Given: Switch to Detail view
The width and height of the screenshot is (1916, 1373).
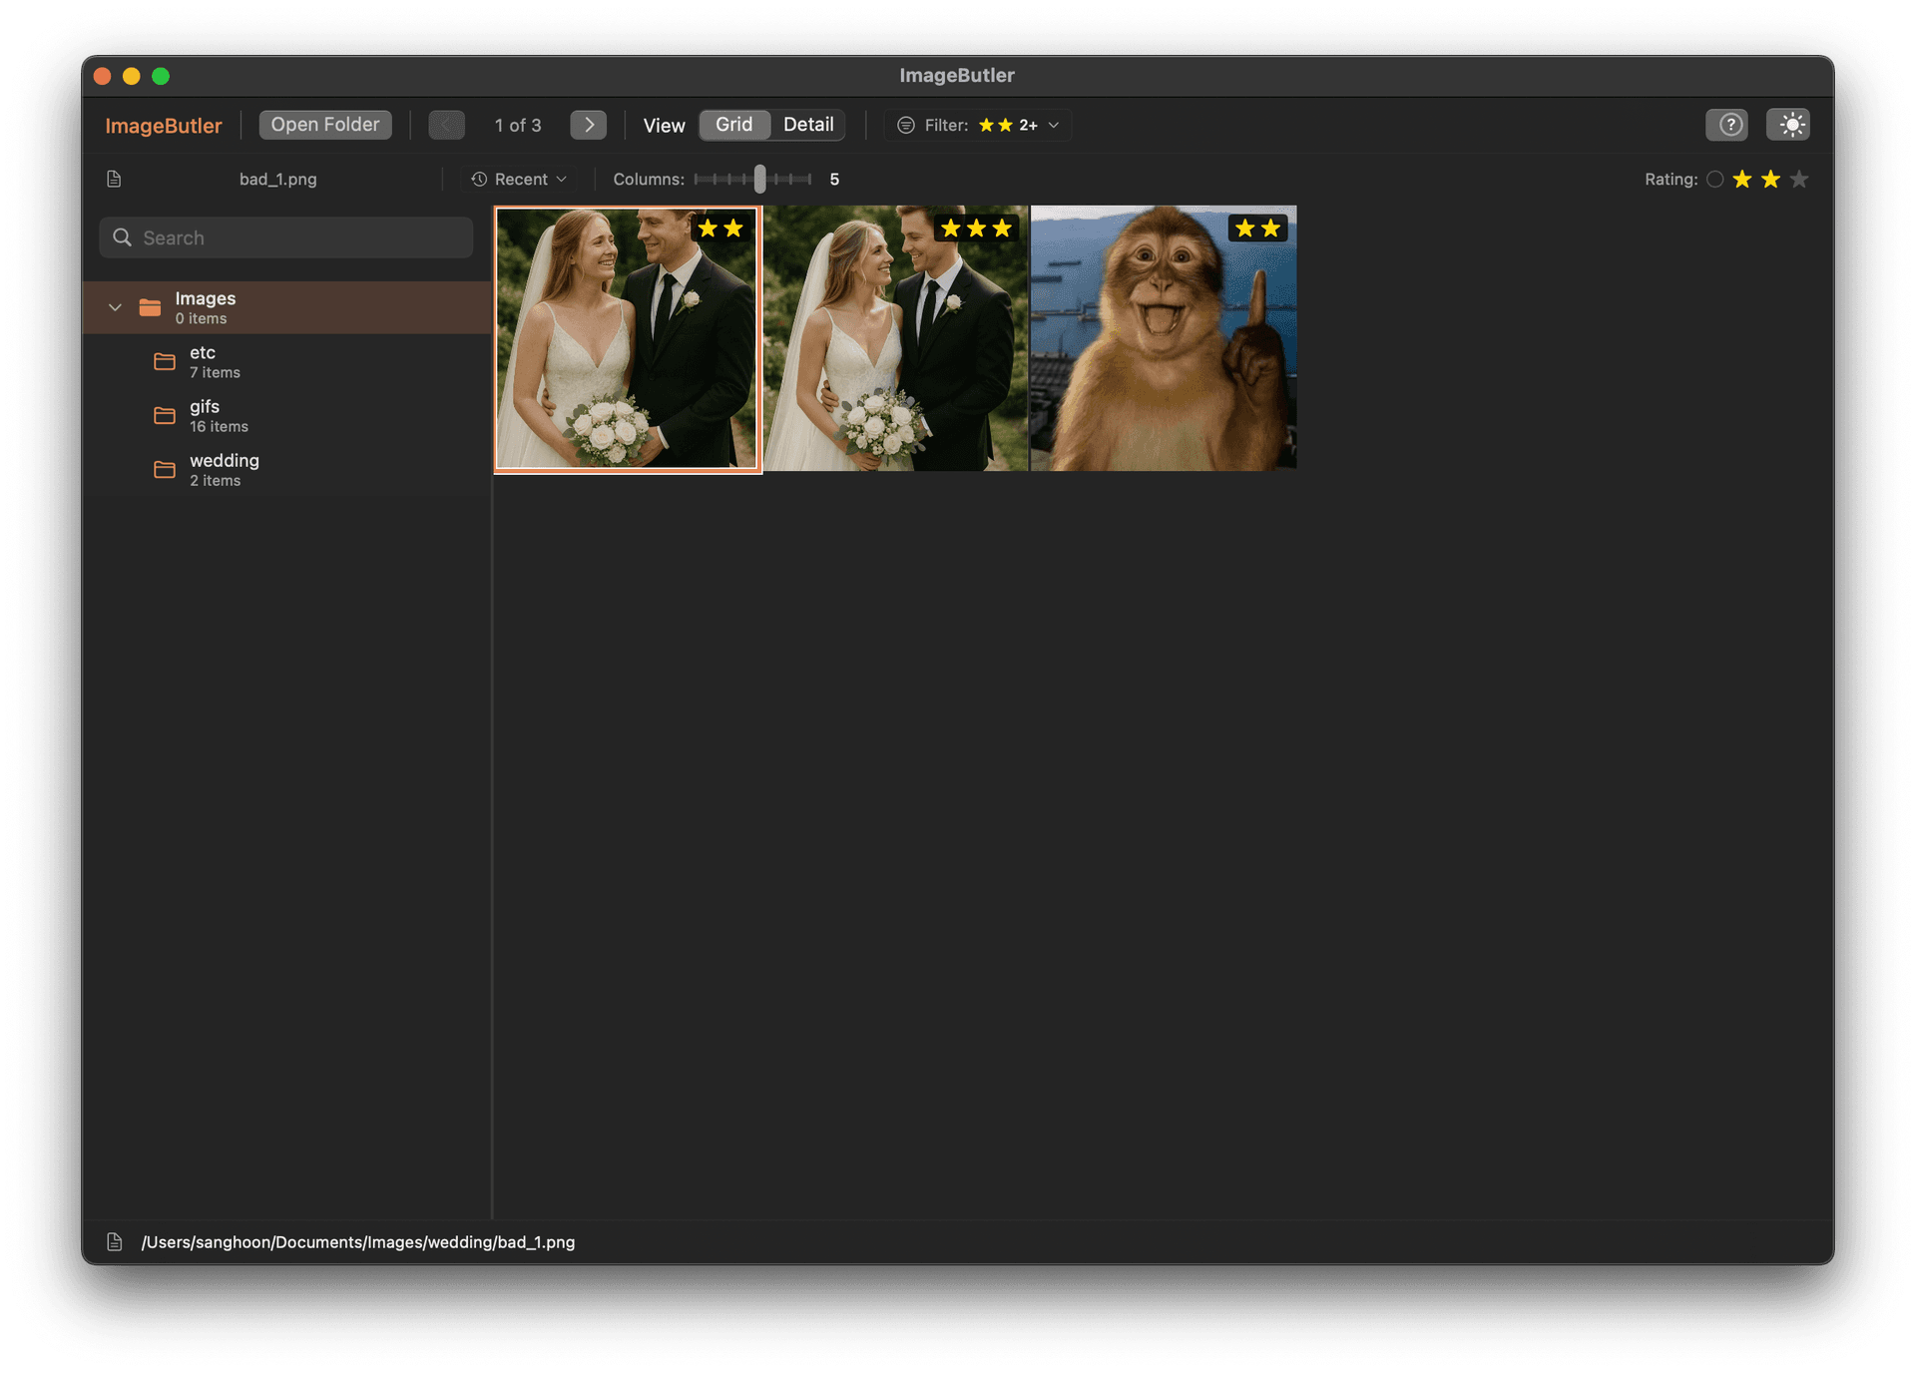Looking at the screenshot, I should coord(808,125).
